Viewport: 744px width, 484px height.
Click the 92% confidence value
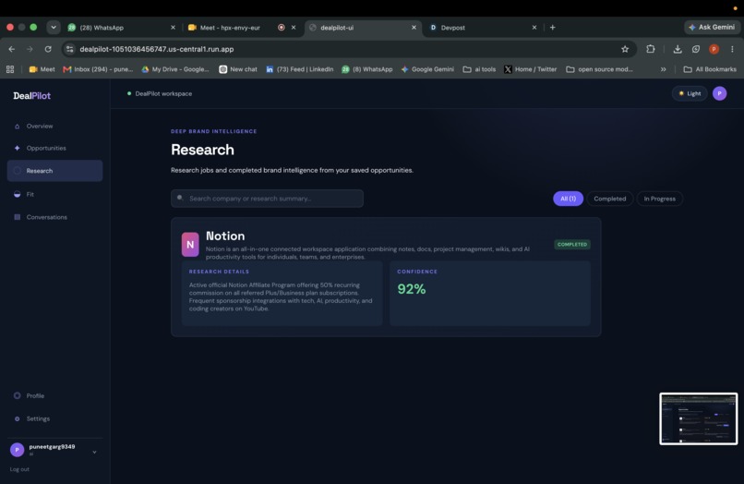tap(412, 289)
